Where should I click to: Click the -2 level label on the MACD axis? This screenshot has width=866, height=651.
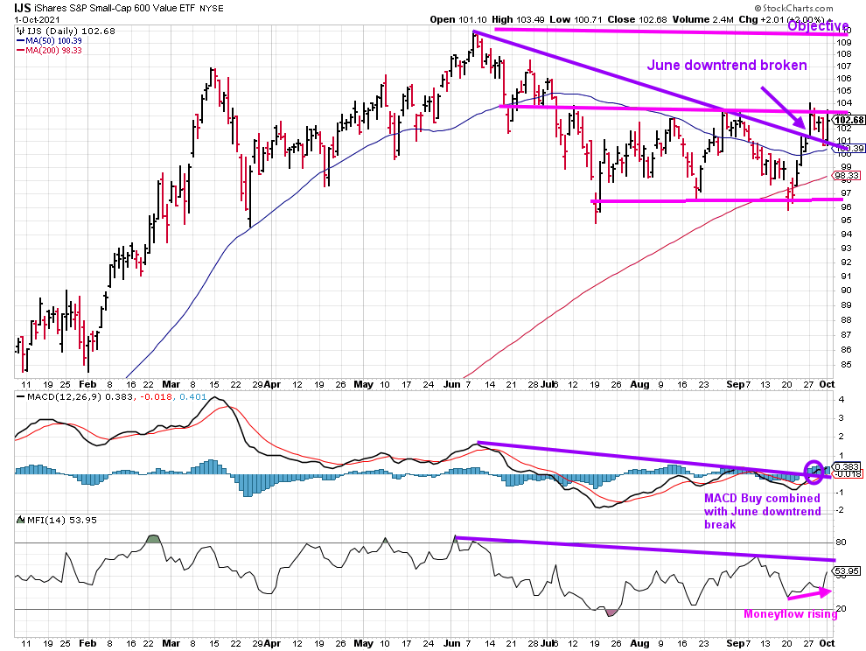(842, 510)
